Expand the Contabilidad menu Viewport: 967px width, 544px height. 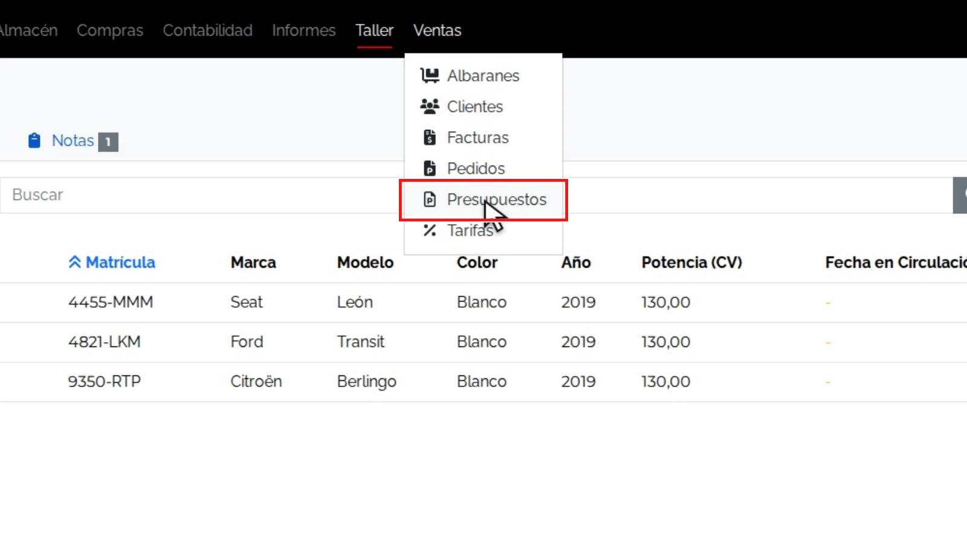(207, 30)
